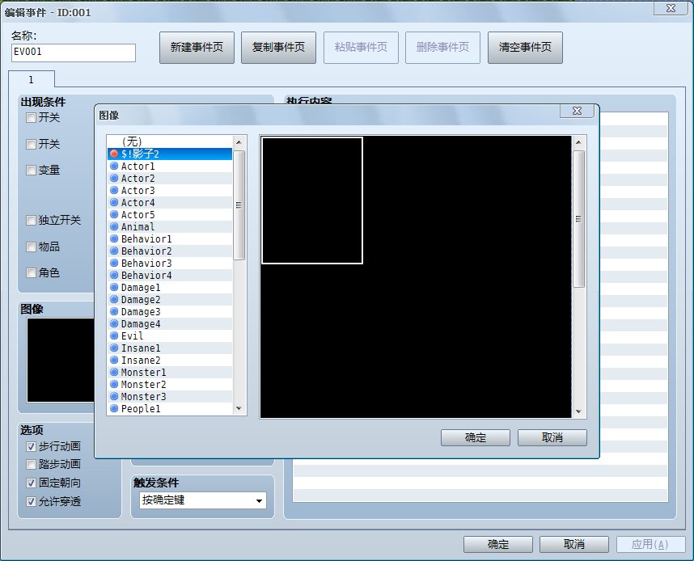Select Insane1 from the list
The image size is (694, 561).
(x=170, y=348)
